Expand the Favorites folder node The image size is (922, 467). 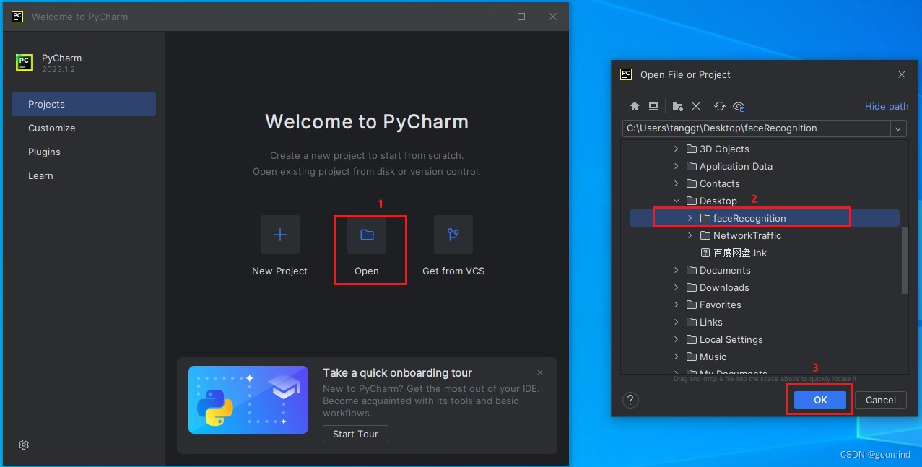click(677, 305)
